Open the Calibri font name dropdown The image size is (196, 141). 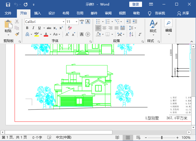pyautogui.click(x=63, y=22)
